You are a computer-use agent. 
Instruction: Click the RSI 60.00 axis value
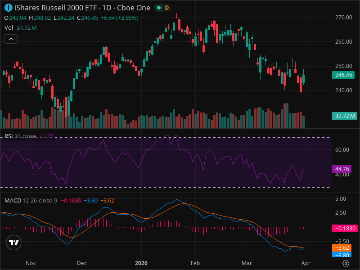click(342, 150)
